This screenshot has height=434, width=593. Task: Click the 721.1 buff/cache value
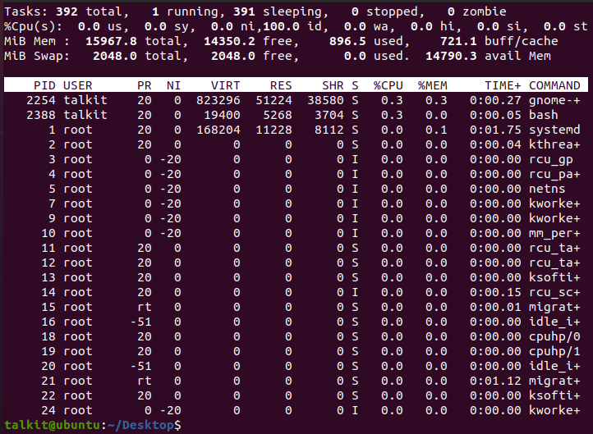458,41
